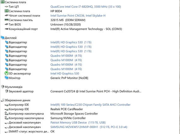Image resolution: width=180 pixels, height=134 pixels.
Task: Click the Комунікаційний порт row icon
Action: click(x=6, y=29)
